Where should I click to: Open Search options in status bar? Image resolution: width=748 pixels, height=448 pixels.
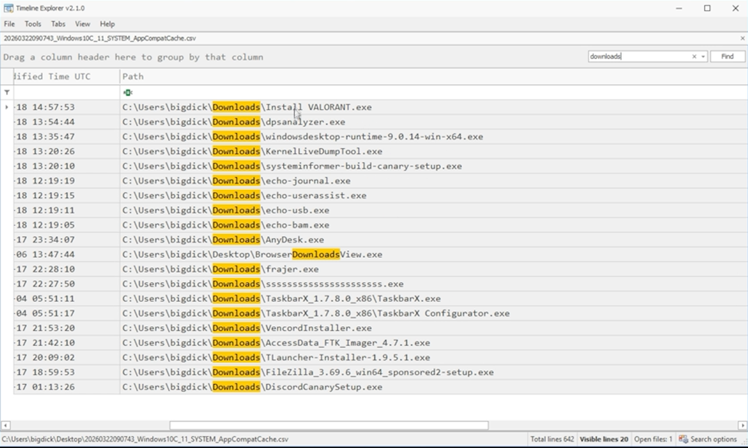[x=708, y=439]
